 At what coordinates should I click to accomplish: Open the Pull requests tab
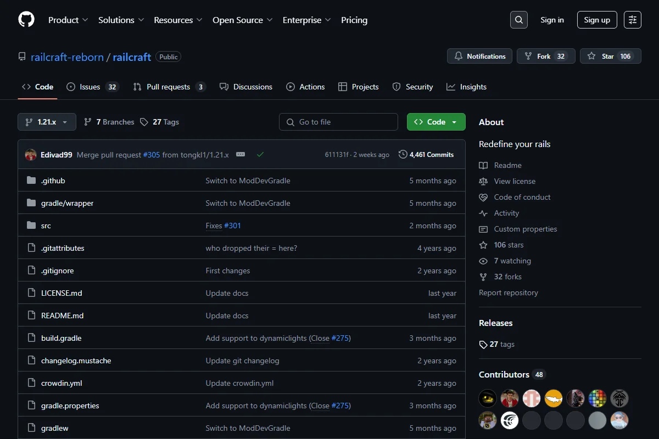point(169,87)
